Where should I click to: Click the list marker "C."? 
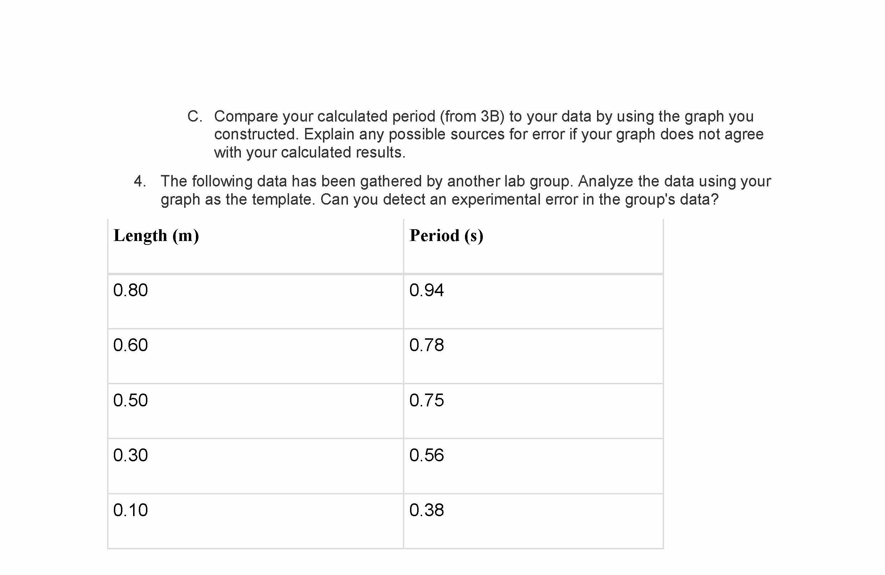point(195,116)
